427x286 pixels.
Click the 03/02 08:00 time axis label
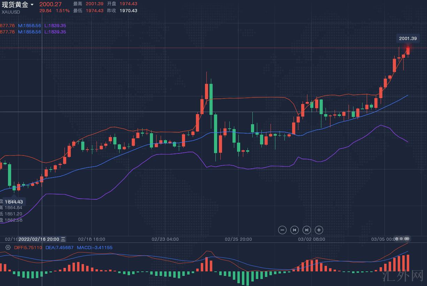tap(312, 239)
